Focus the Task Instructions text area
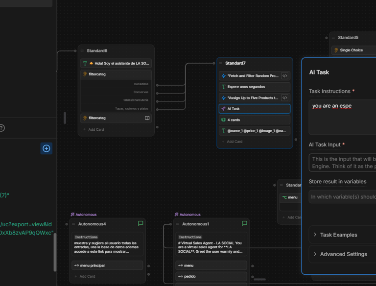This screenshot has width=376, height=286. (342, 117)
